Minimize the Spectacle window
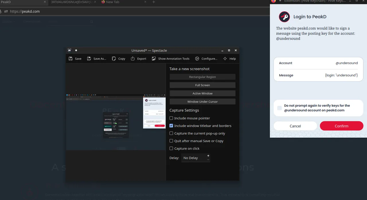The width and height of the screenshot is (367, 200). tap(222, 50)
